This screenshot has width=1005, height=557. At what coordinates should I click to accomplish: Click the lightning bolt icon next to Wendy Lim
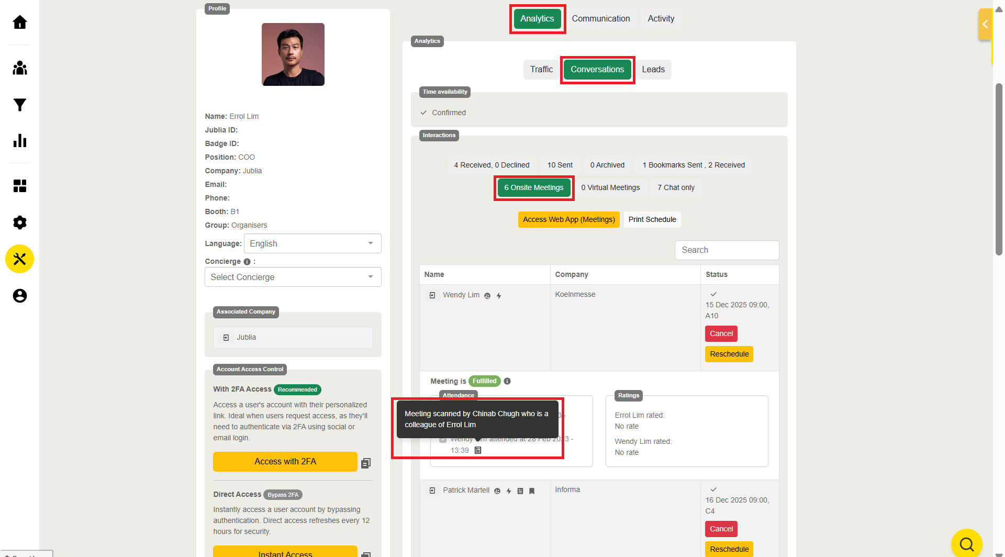point(499,296)
